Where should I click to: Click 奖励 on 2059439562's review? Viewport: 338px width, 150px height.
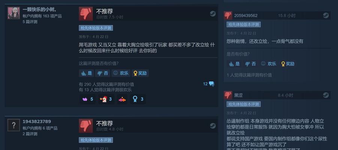[288, 64]
